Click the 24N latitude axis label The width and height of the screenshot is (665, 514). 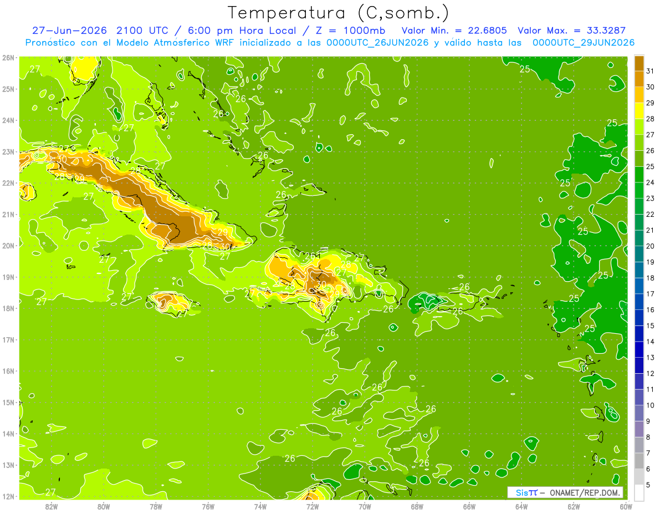tap(8, 120)
